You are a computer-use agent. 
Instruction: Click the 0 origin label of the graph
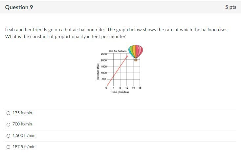click(x=106, y=88)
